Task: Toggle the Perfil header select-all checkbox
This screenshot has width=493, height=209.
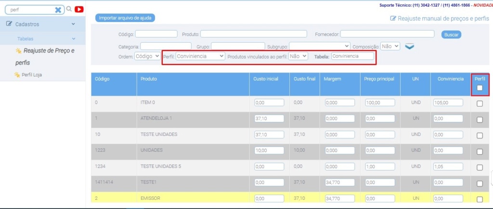Action: tap(480, 88)
